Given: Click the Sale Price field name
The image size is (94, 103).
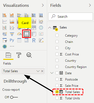Looking at the screenshot, I should [72, 86].
